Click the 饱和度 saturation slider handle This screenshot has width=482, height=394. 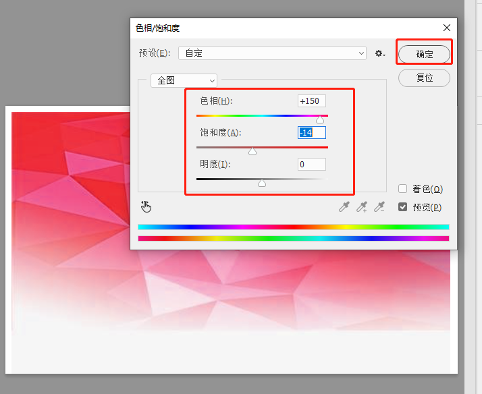(252, 151)
